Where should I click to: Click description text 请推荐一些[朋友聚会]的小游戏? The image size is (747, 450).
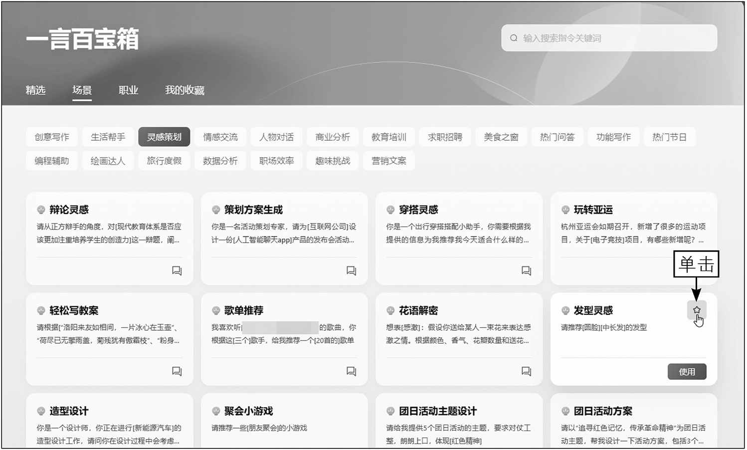[259, 428]
